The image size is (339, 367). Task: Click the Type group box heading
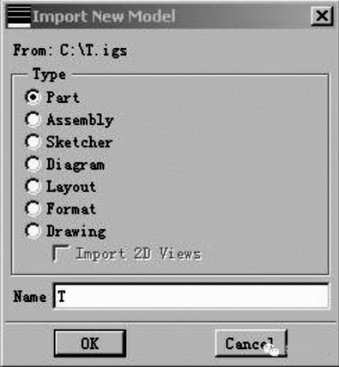[49, 75]
